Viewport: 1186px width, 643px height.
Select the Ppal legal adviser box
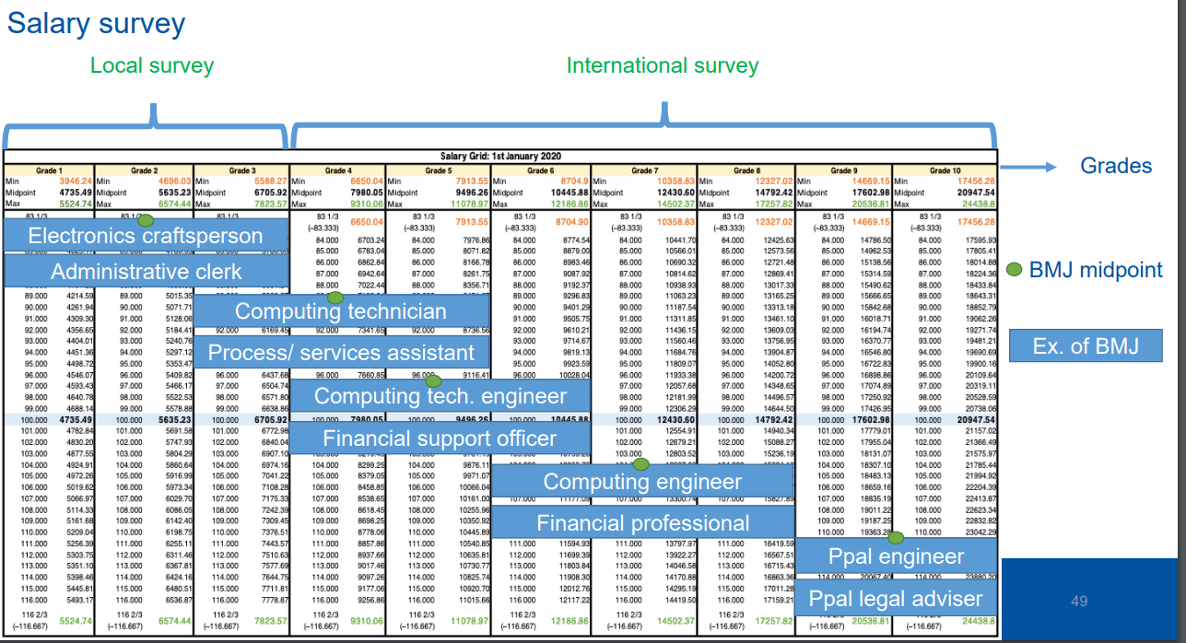[896, 599]
